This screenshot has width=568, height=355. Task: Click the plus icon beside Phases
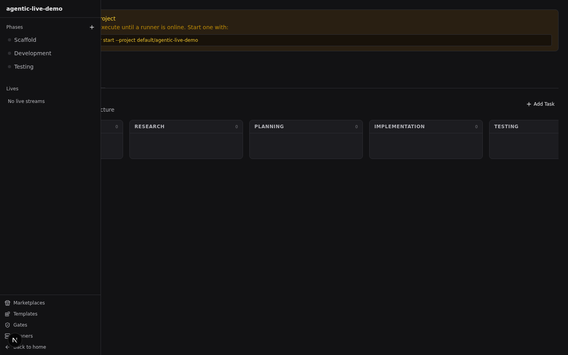pyautogui.click(x=92, y=27)
